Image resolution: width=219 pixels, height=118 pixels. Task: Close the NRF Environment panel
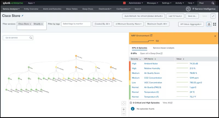(x=215, y=36)
